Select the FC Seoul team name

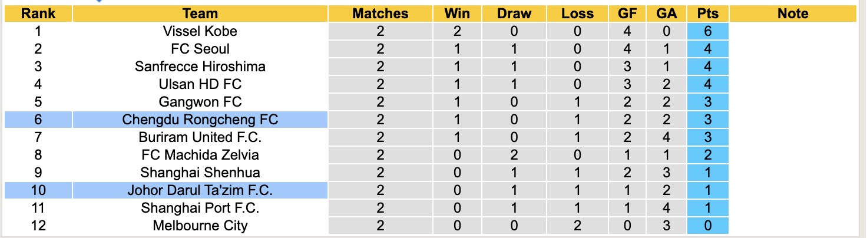click(200, 49)
